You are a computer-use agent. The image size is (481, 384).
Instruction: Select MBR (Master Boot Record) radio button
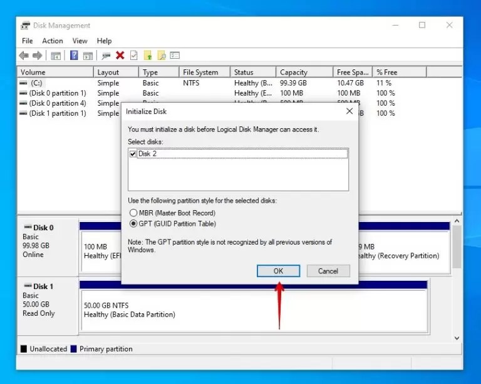133,213
